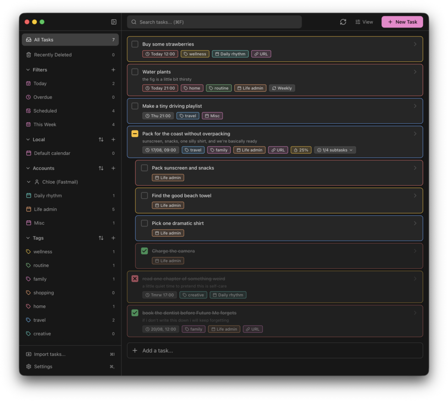
Task: Create a New Task
Action: (402, 22)
